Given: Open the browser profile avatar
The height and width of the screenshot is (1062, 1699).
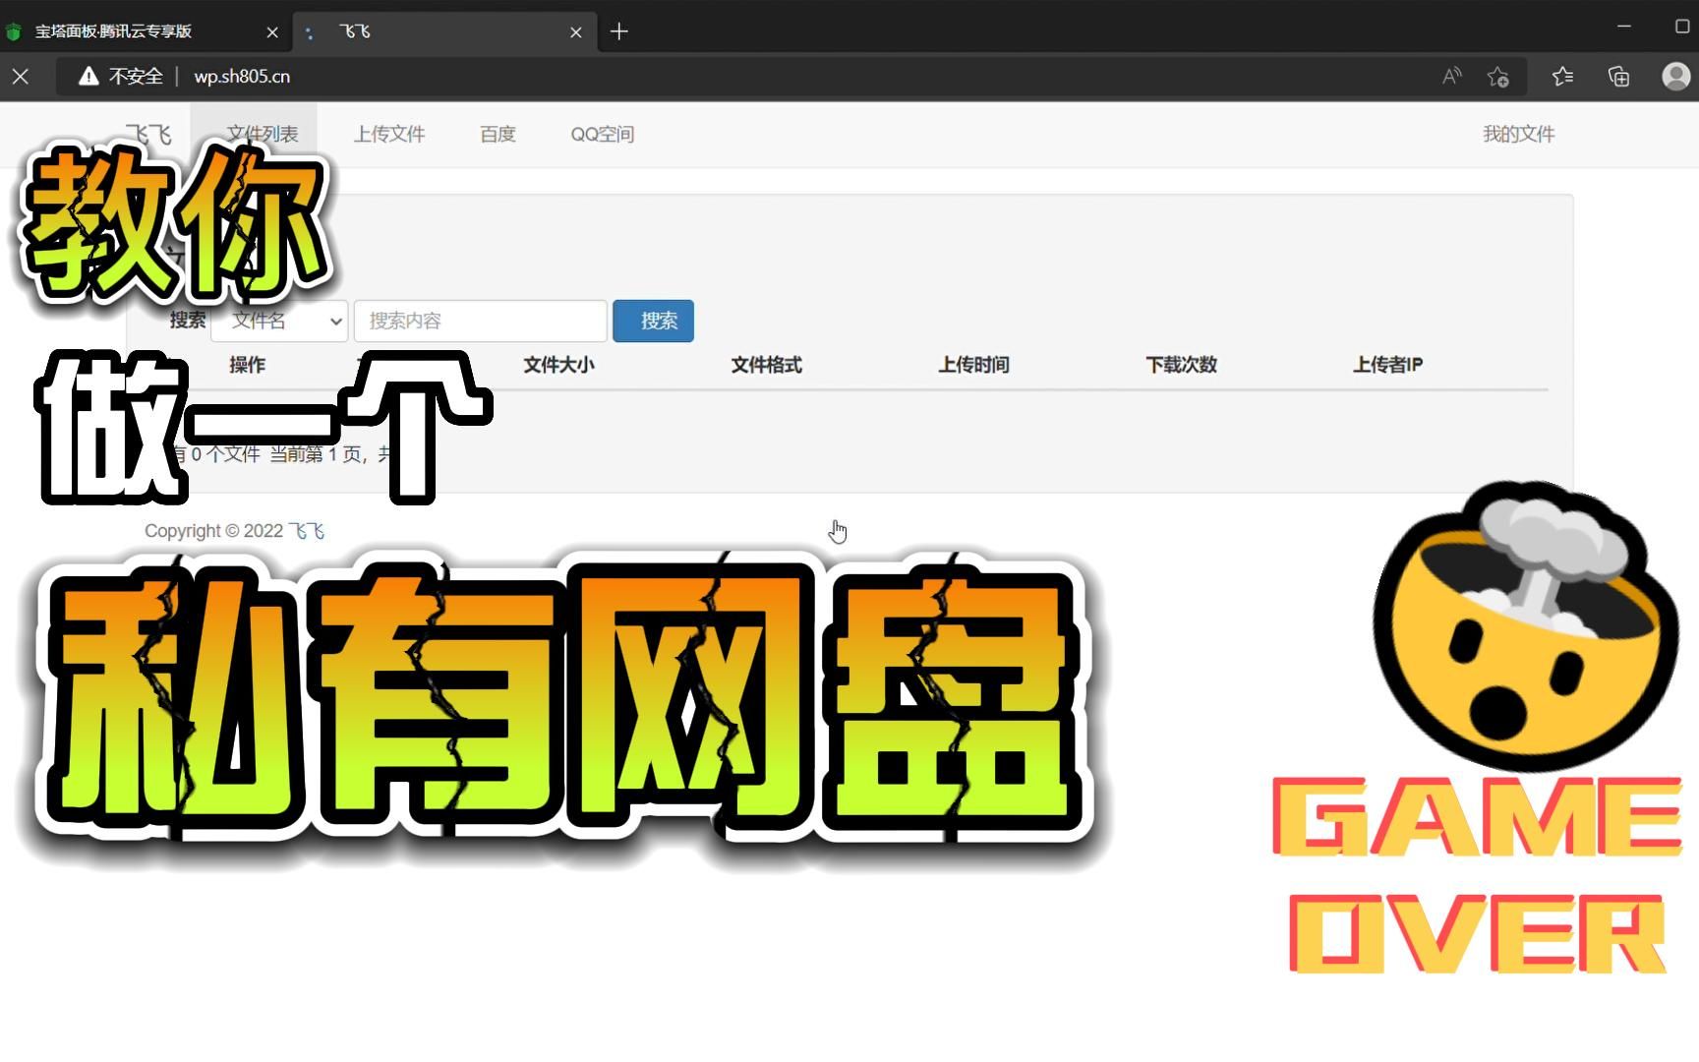Looking at the screenshot, I should 1675,76.
